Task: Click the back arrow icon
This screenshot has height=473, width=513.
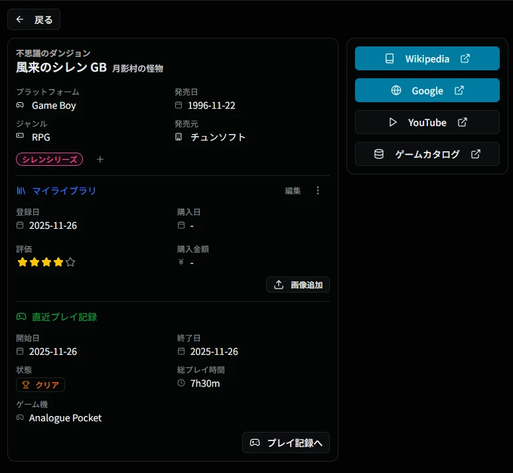Action: click(20, 20)
